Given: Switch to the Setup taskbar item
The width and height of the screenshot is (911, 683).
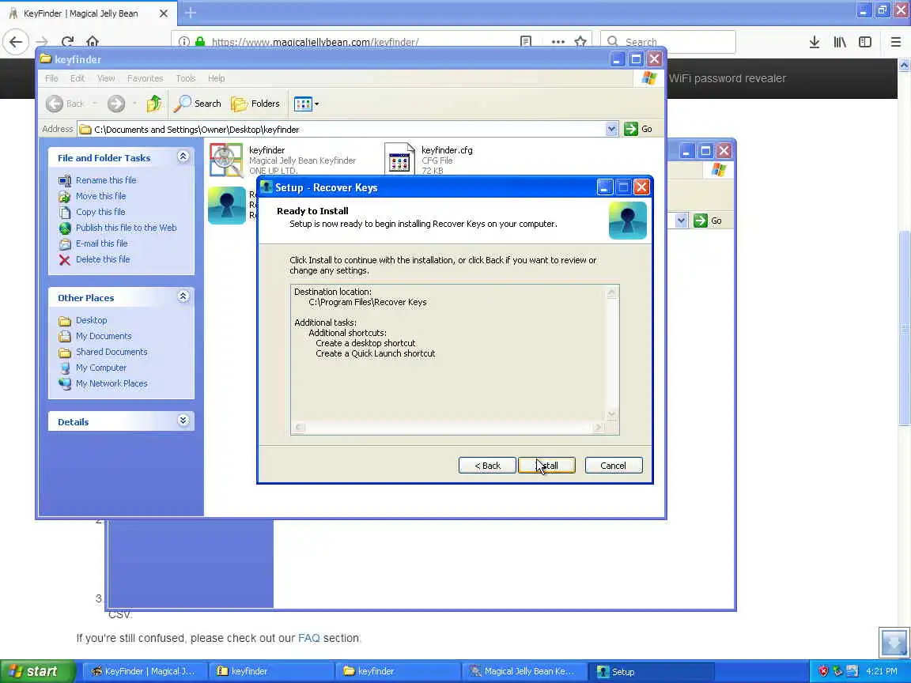Looking at the screenshot, I should 651,671.
